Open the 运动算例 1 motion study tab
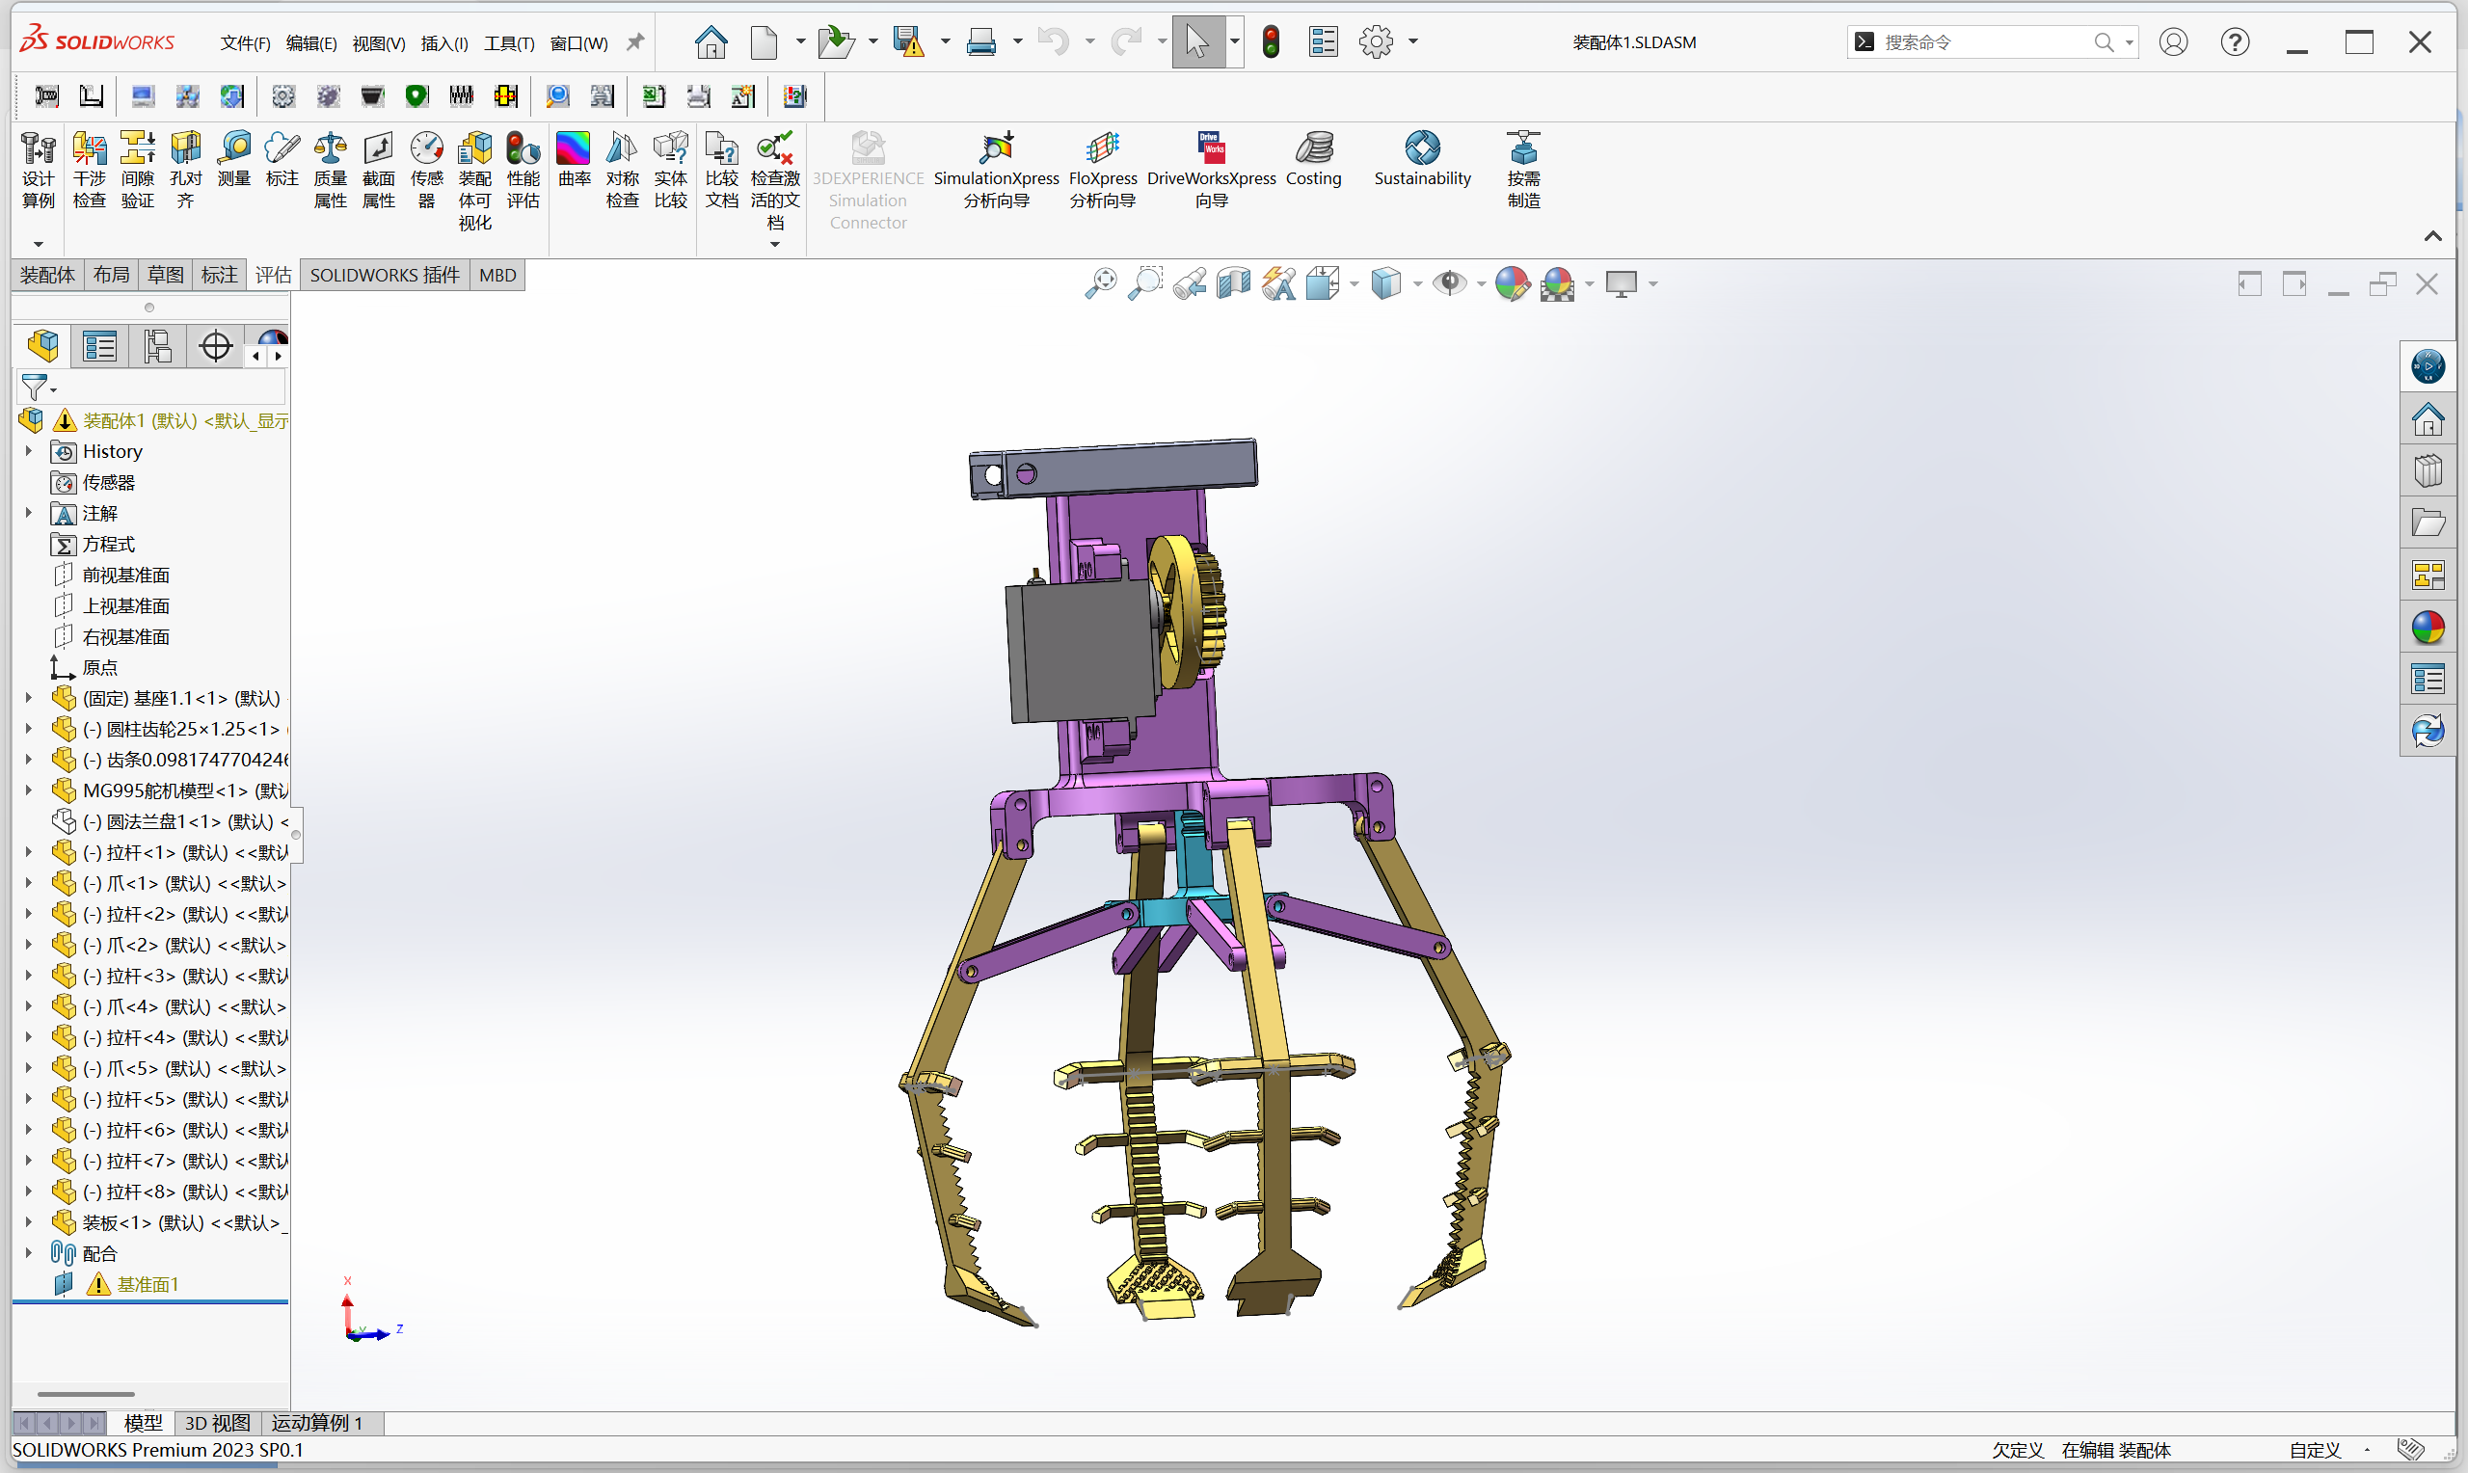 316,1422
